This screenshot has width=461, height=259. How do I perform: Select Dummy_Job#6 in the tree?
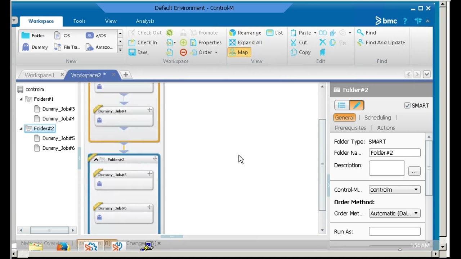[x=58, y=148]
